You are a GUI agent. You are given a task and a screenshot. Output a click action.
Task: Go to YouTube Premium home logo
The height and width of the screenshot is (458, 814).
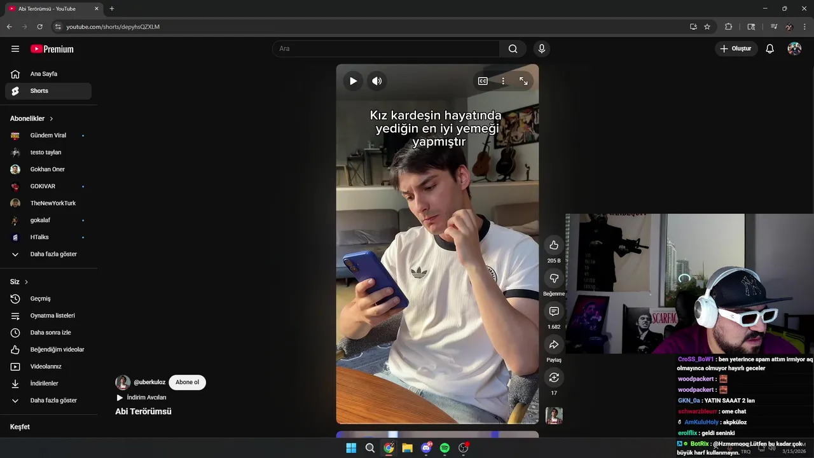pos(52,49)
